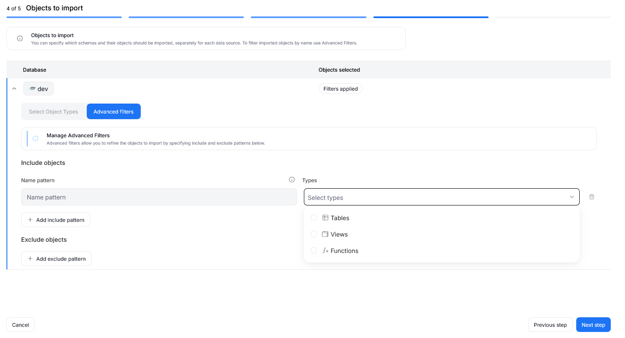
Task: Open the Select types dropdown
Action: [442, 197]
